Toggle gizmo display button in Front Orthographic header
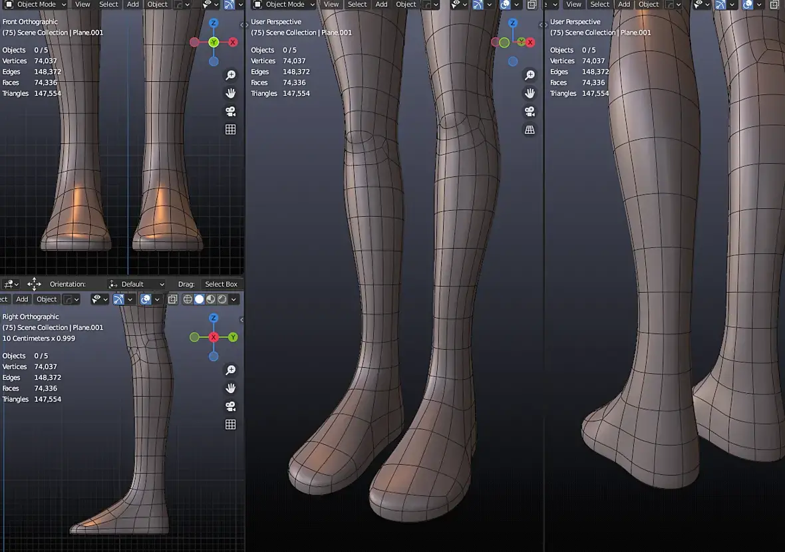 pyautogui.click(x=229, y=5)
